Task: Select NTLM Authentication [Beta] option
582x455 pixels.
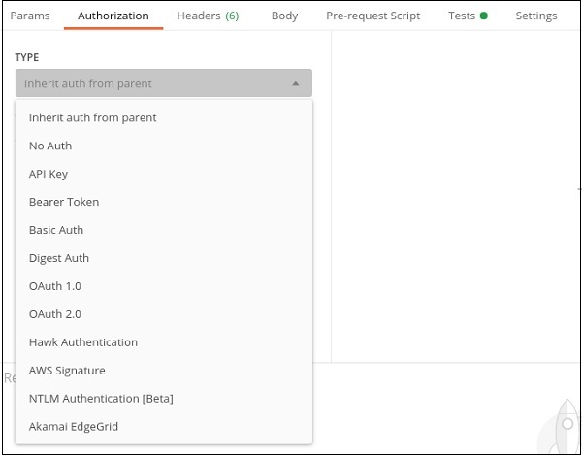Action: point(101,399)
